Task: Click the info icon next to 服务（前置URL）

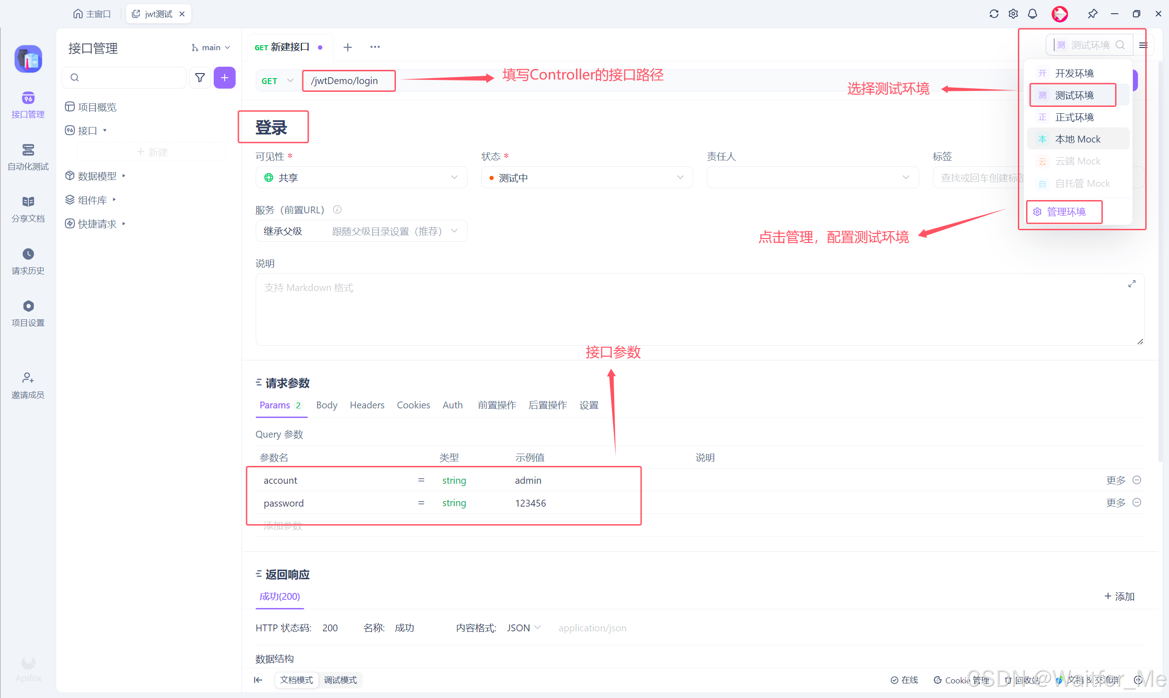Action: click(x=337, y=210)
